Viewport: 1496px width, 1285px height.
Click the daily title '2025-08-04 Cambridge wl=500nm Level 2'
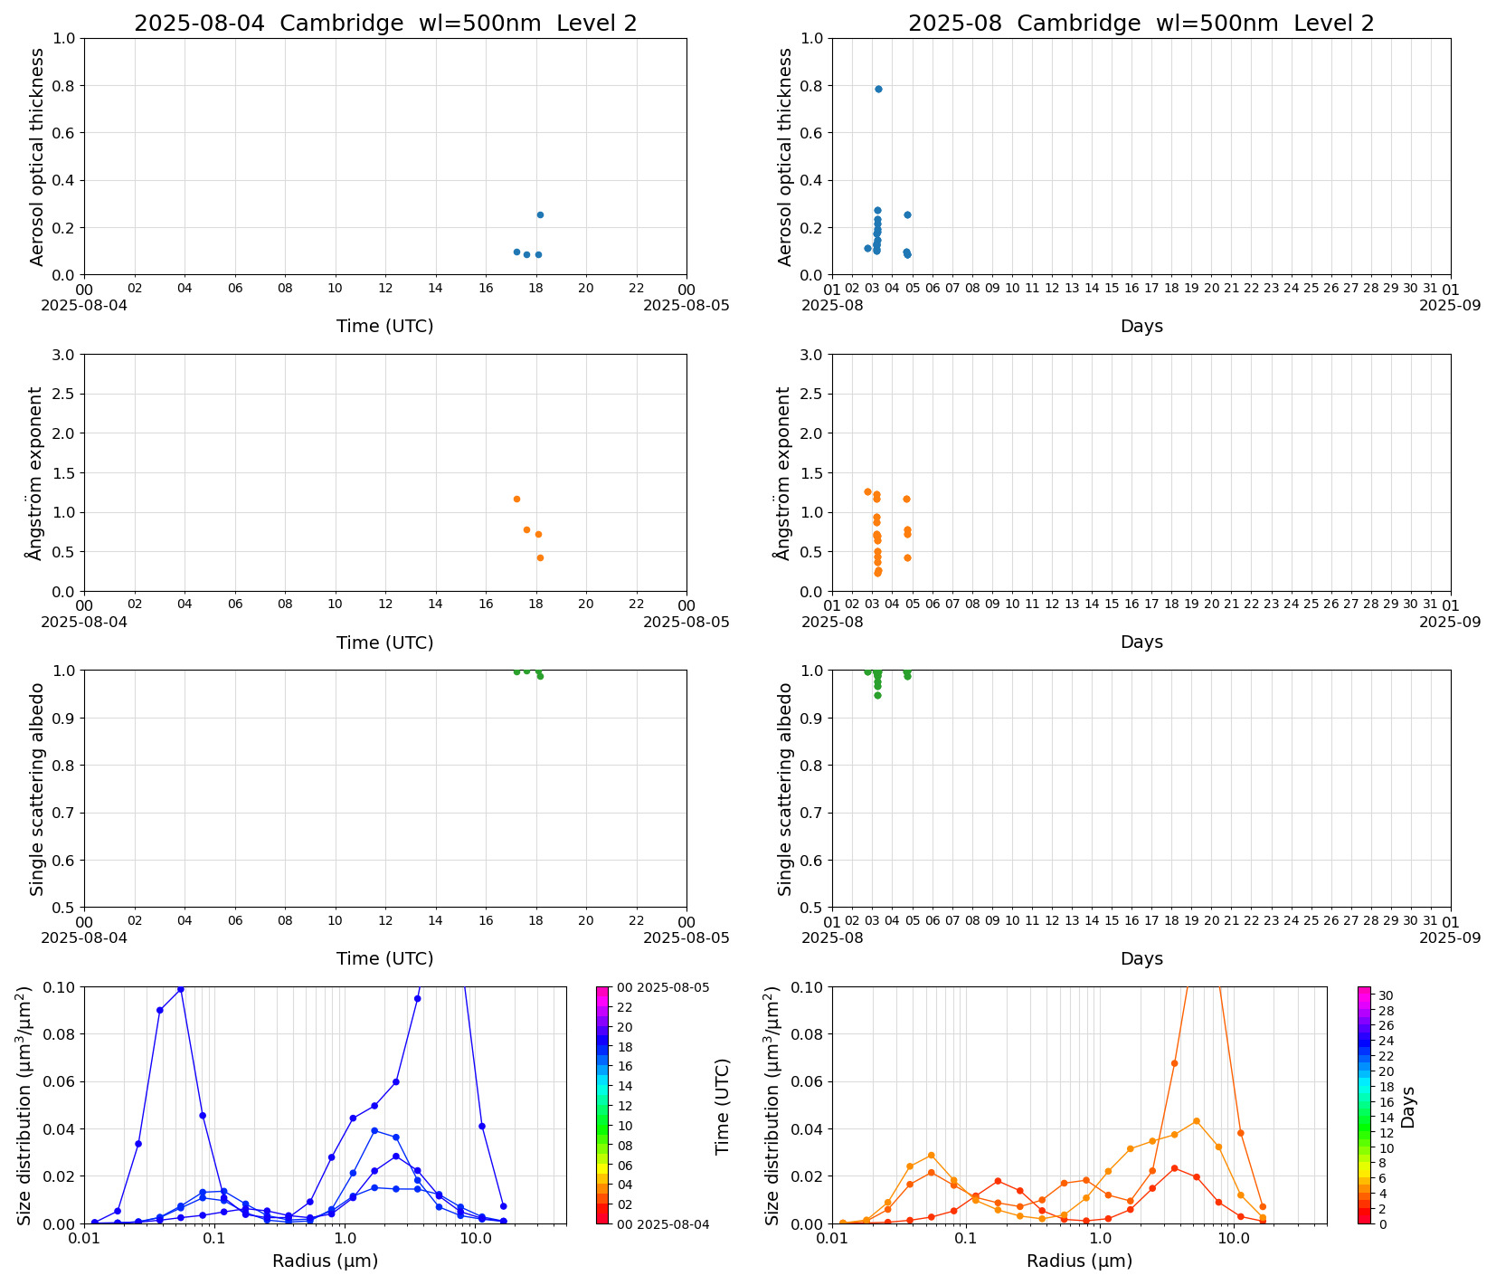click(385, 24)
